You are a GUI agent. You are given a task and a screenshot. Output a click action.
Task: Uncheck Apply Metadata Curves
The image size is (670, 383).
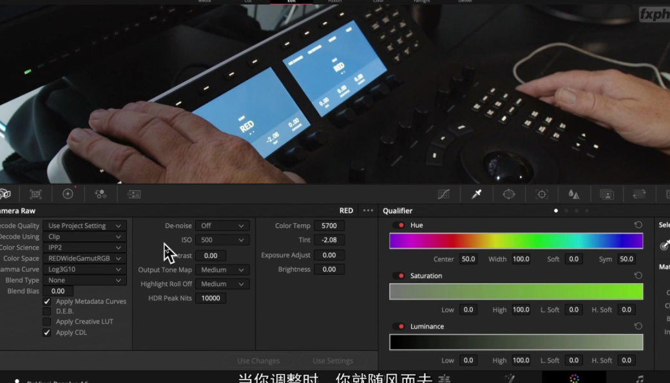tap(47, 301)
